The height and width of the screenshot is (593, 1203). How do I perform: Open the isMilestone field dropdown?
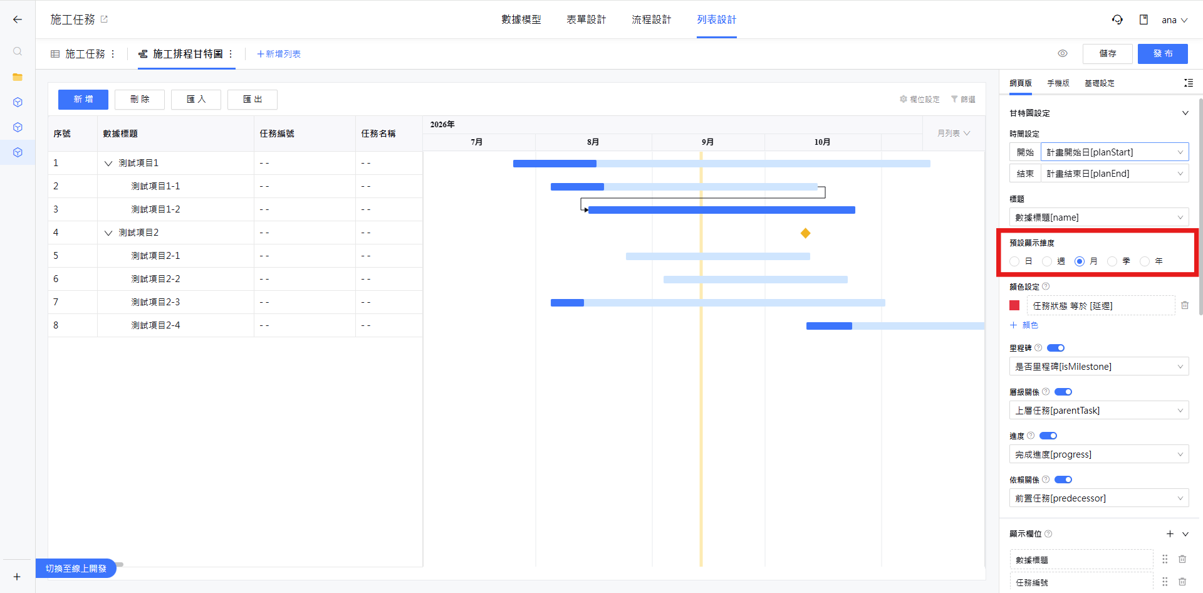point(1099,367)
